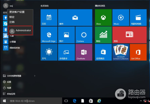Open the Store icon on the taskbar
This screenshot has height=104, width=150.
pyautogui.click(x=91, y=101)
